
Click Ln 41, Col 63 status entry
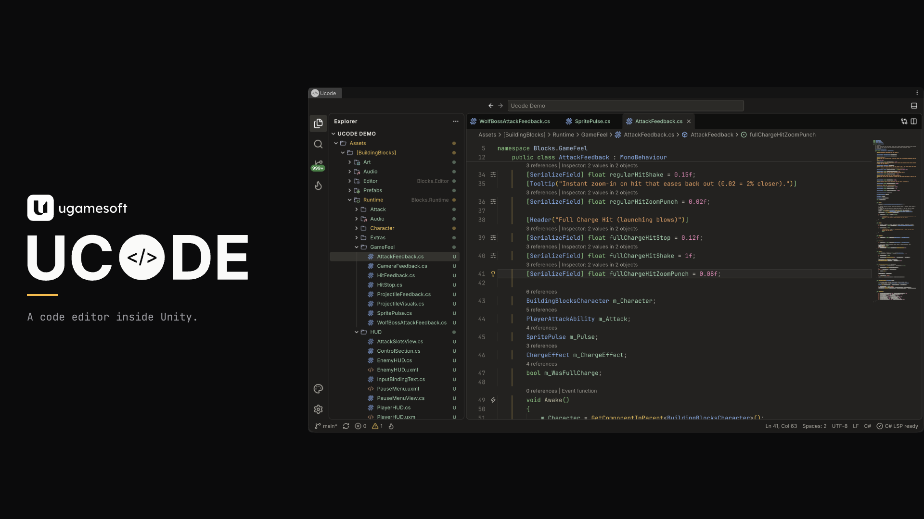tap(781, 426)
